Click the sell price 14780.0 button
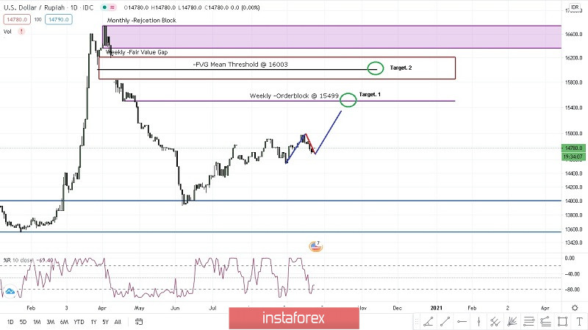 click(17, 20)
